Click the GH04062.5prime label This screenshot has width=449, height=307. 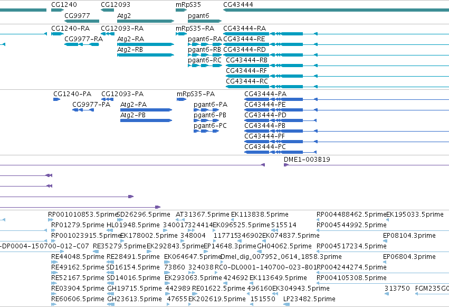click(x=284, y=246)
